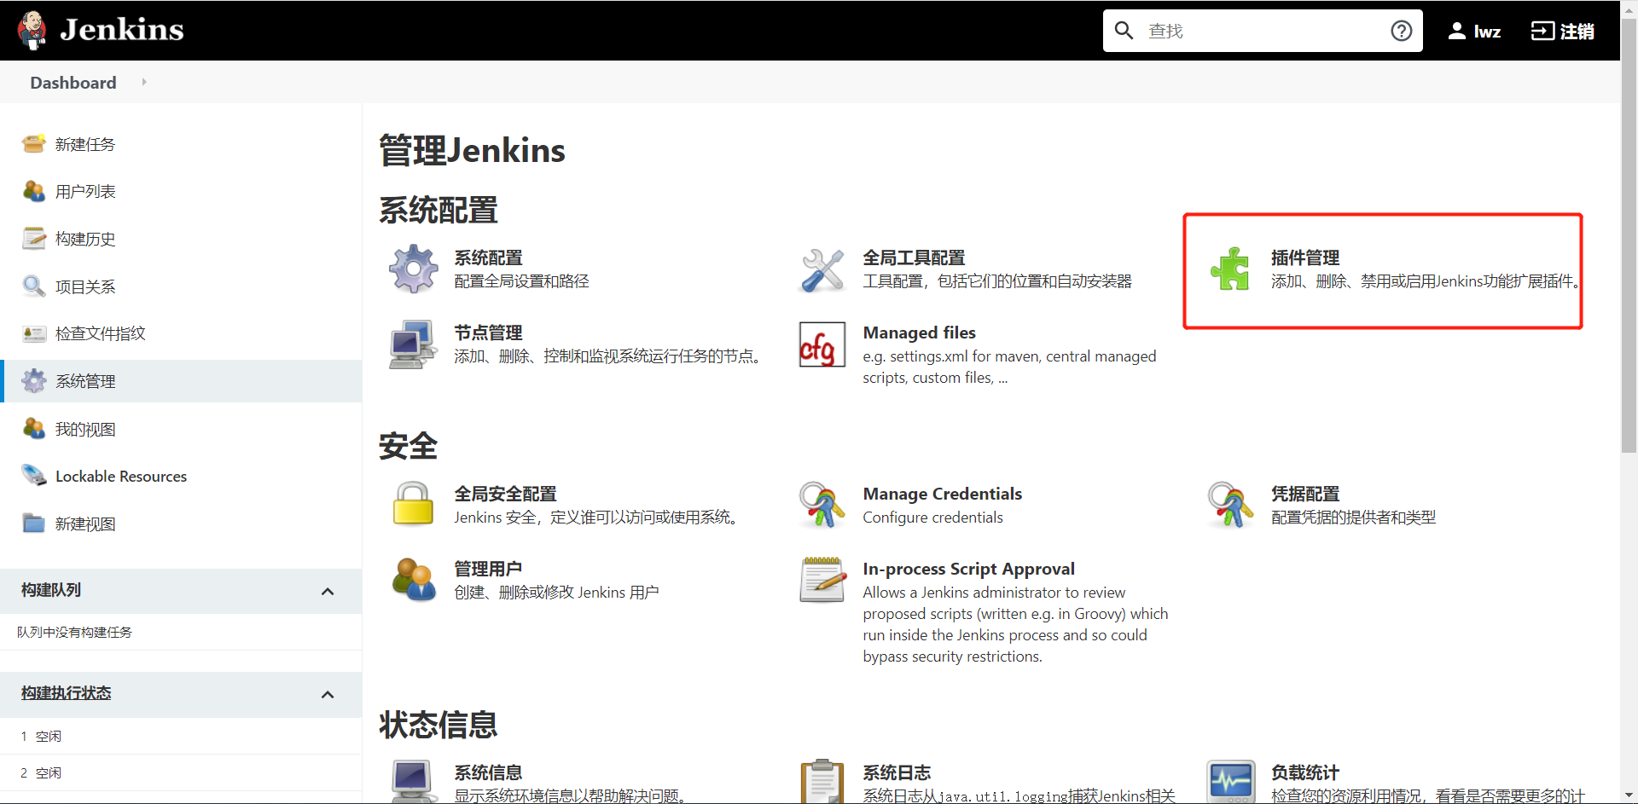Open the 系统日志 link
The width and height of the screenshot is (1638, 804).
coord(897,772)
